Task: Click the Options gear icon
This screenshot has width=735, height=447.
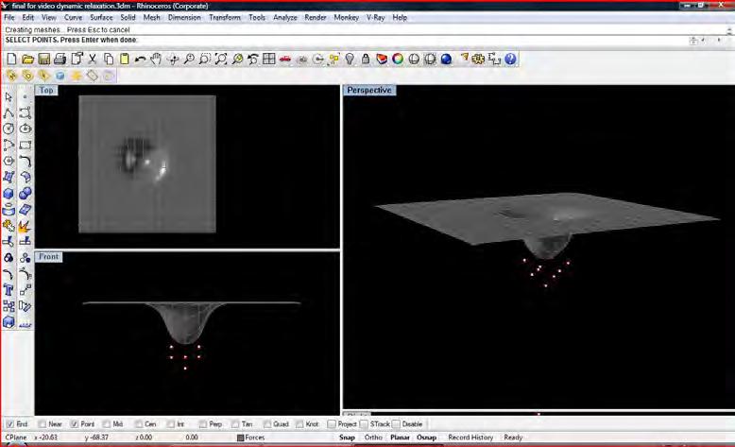Action: [478, 60]
